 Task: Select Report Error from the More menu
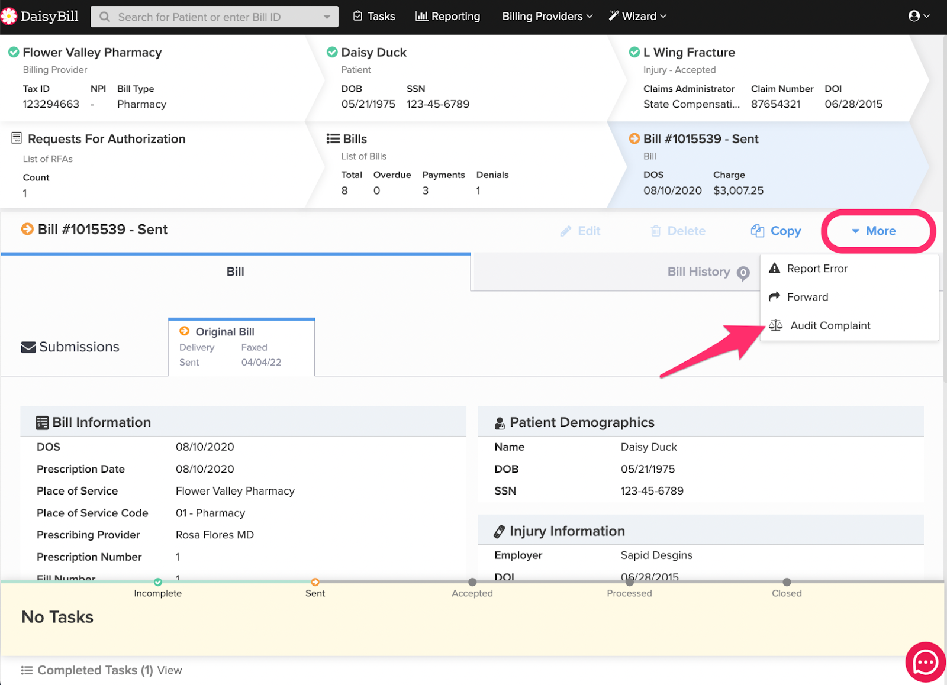pos(849,269)
